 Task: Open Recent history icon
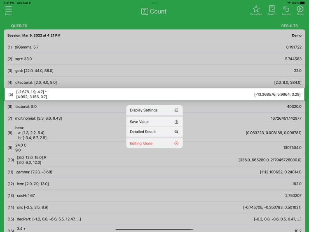286,9
